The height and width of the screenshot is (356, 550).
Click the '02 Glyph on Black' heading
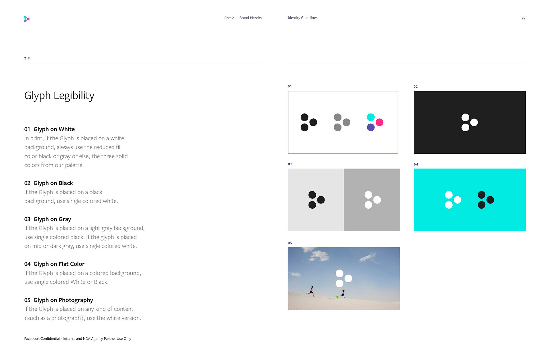49,183
